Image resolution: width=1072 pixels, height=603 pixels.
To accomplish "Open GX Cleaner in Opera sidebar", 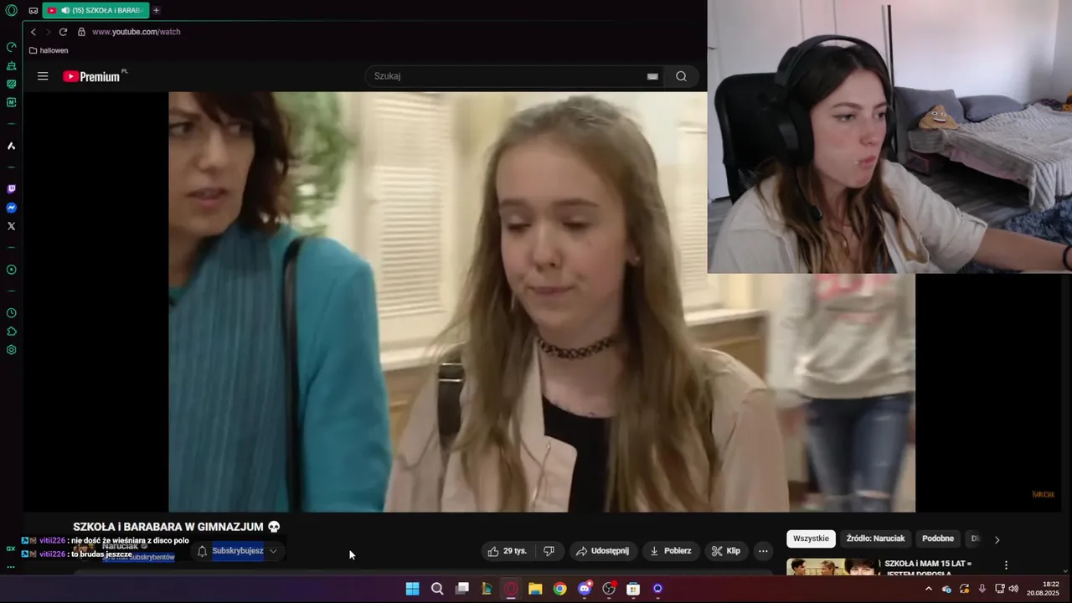I will 11,65.
